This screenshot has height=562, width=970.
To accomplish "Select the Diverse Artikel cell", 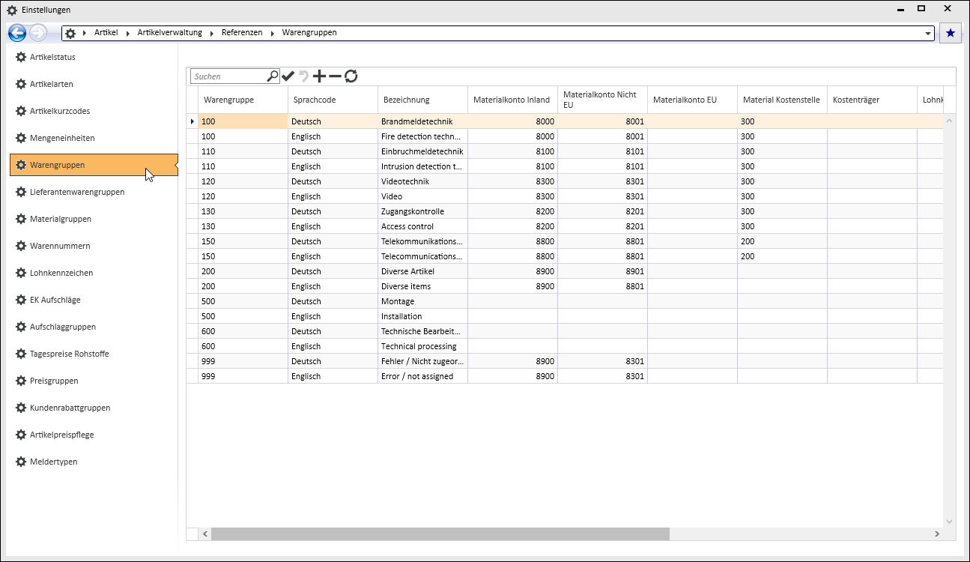I will coord(423,271).
